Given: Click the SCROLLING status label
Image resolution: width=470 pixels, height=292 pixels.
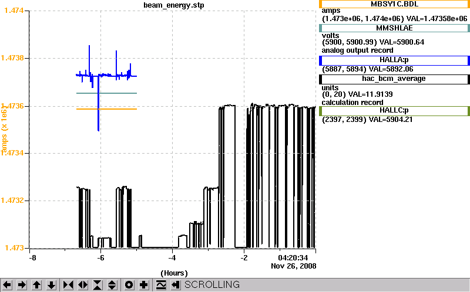Looking at the screenshot, I should pyautogui.click(x=212, y=284).
